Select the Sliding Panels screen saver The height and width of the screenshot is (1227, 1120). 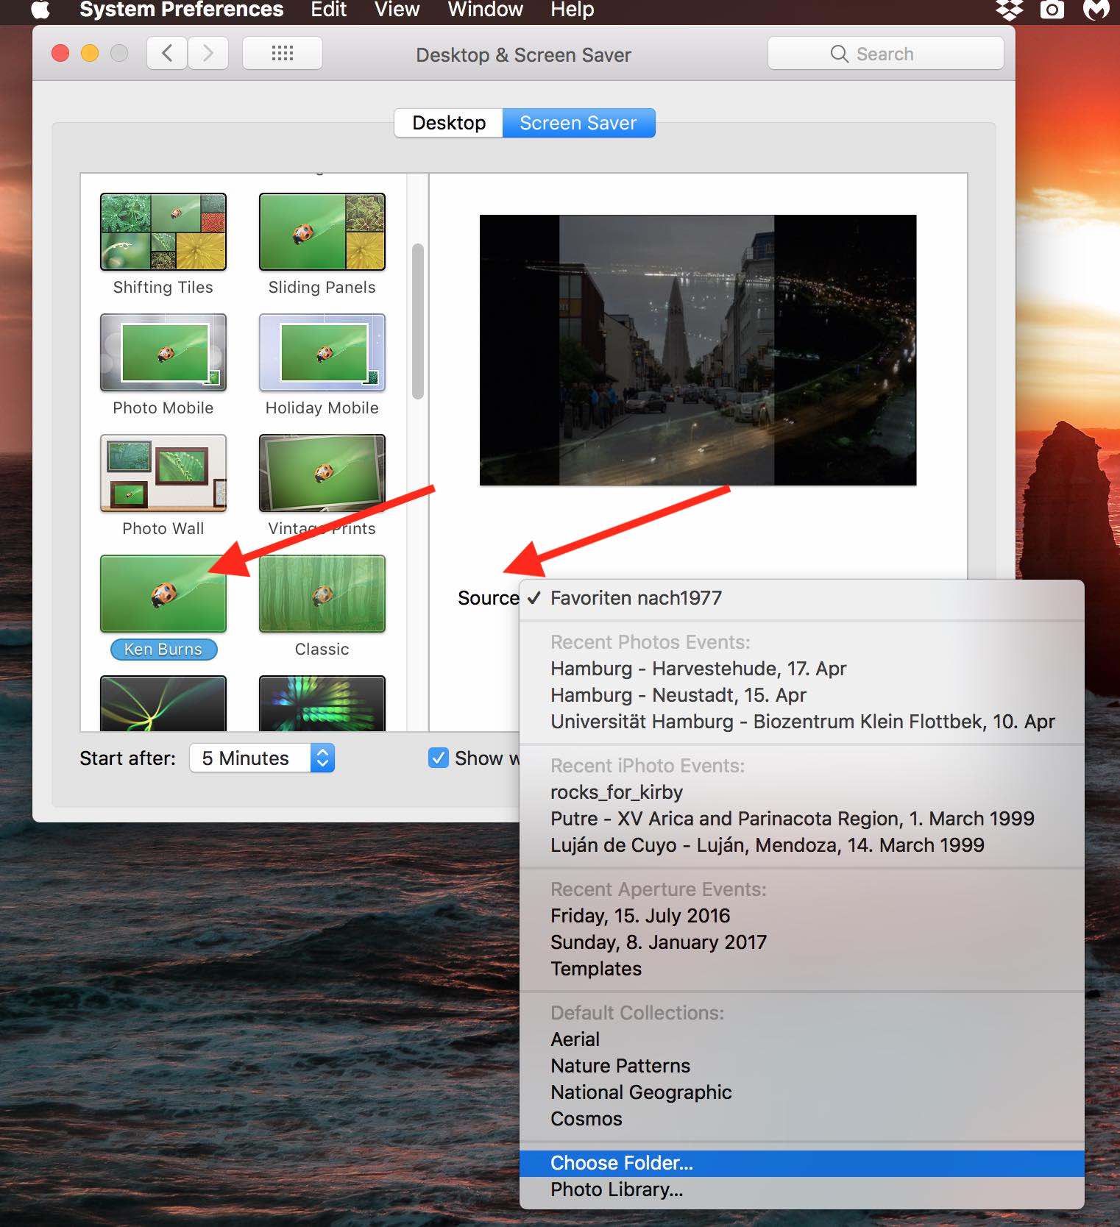point(322,232)
